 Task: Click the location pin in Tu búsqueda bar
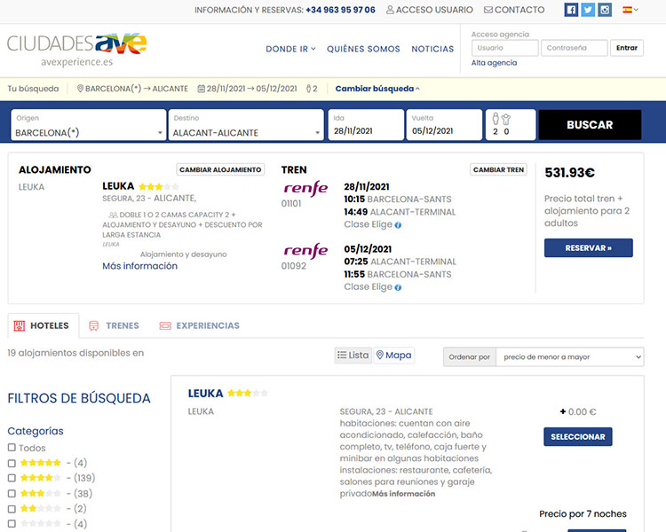pyautogui.click(x=80, y=89)
